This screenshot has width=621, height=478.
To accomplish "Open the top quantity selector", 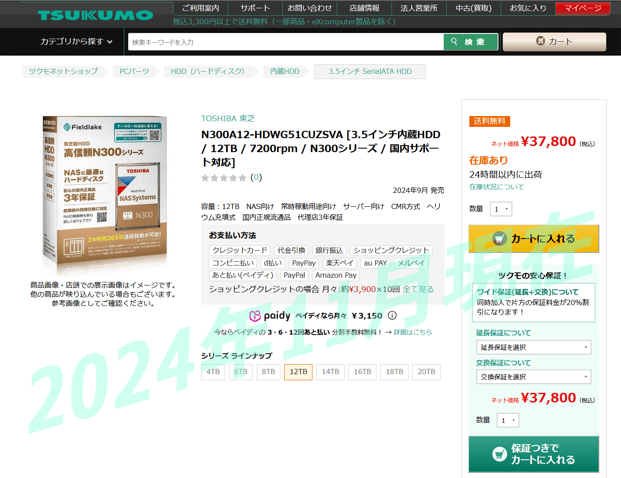I will coord(501,209).
